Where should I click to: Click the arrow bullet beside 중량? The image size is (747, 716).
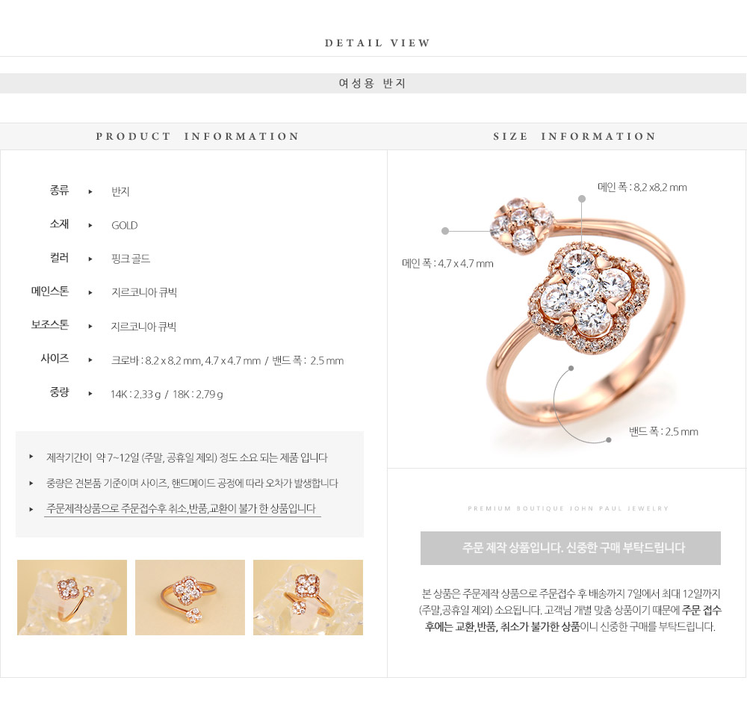90,394
